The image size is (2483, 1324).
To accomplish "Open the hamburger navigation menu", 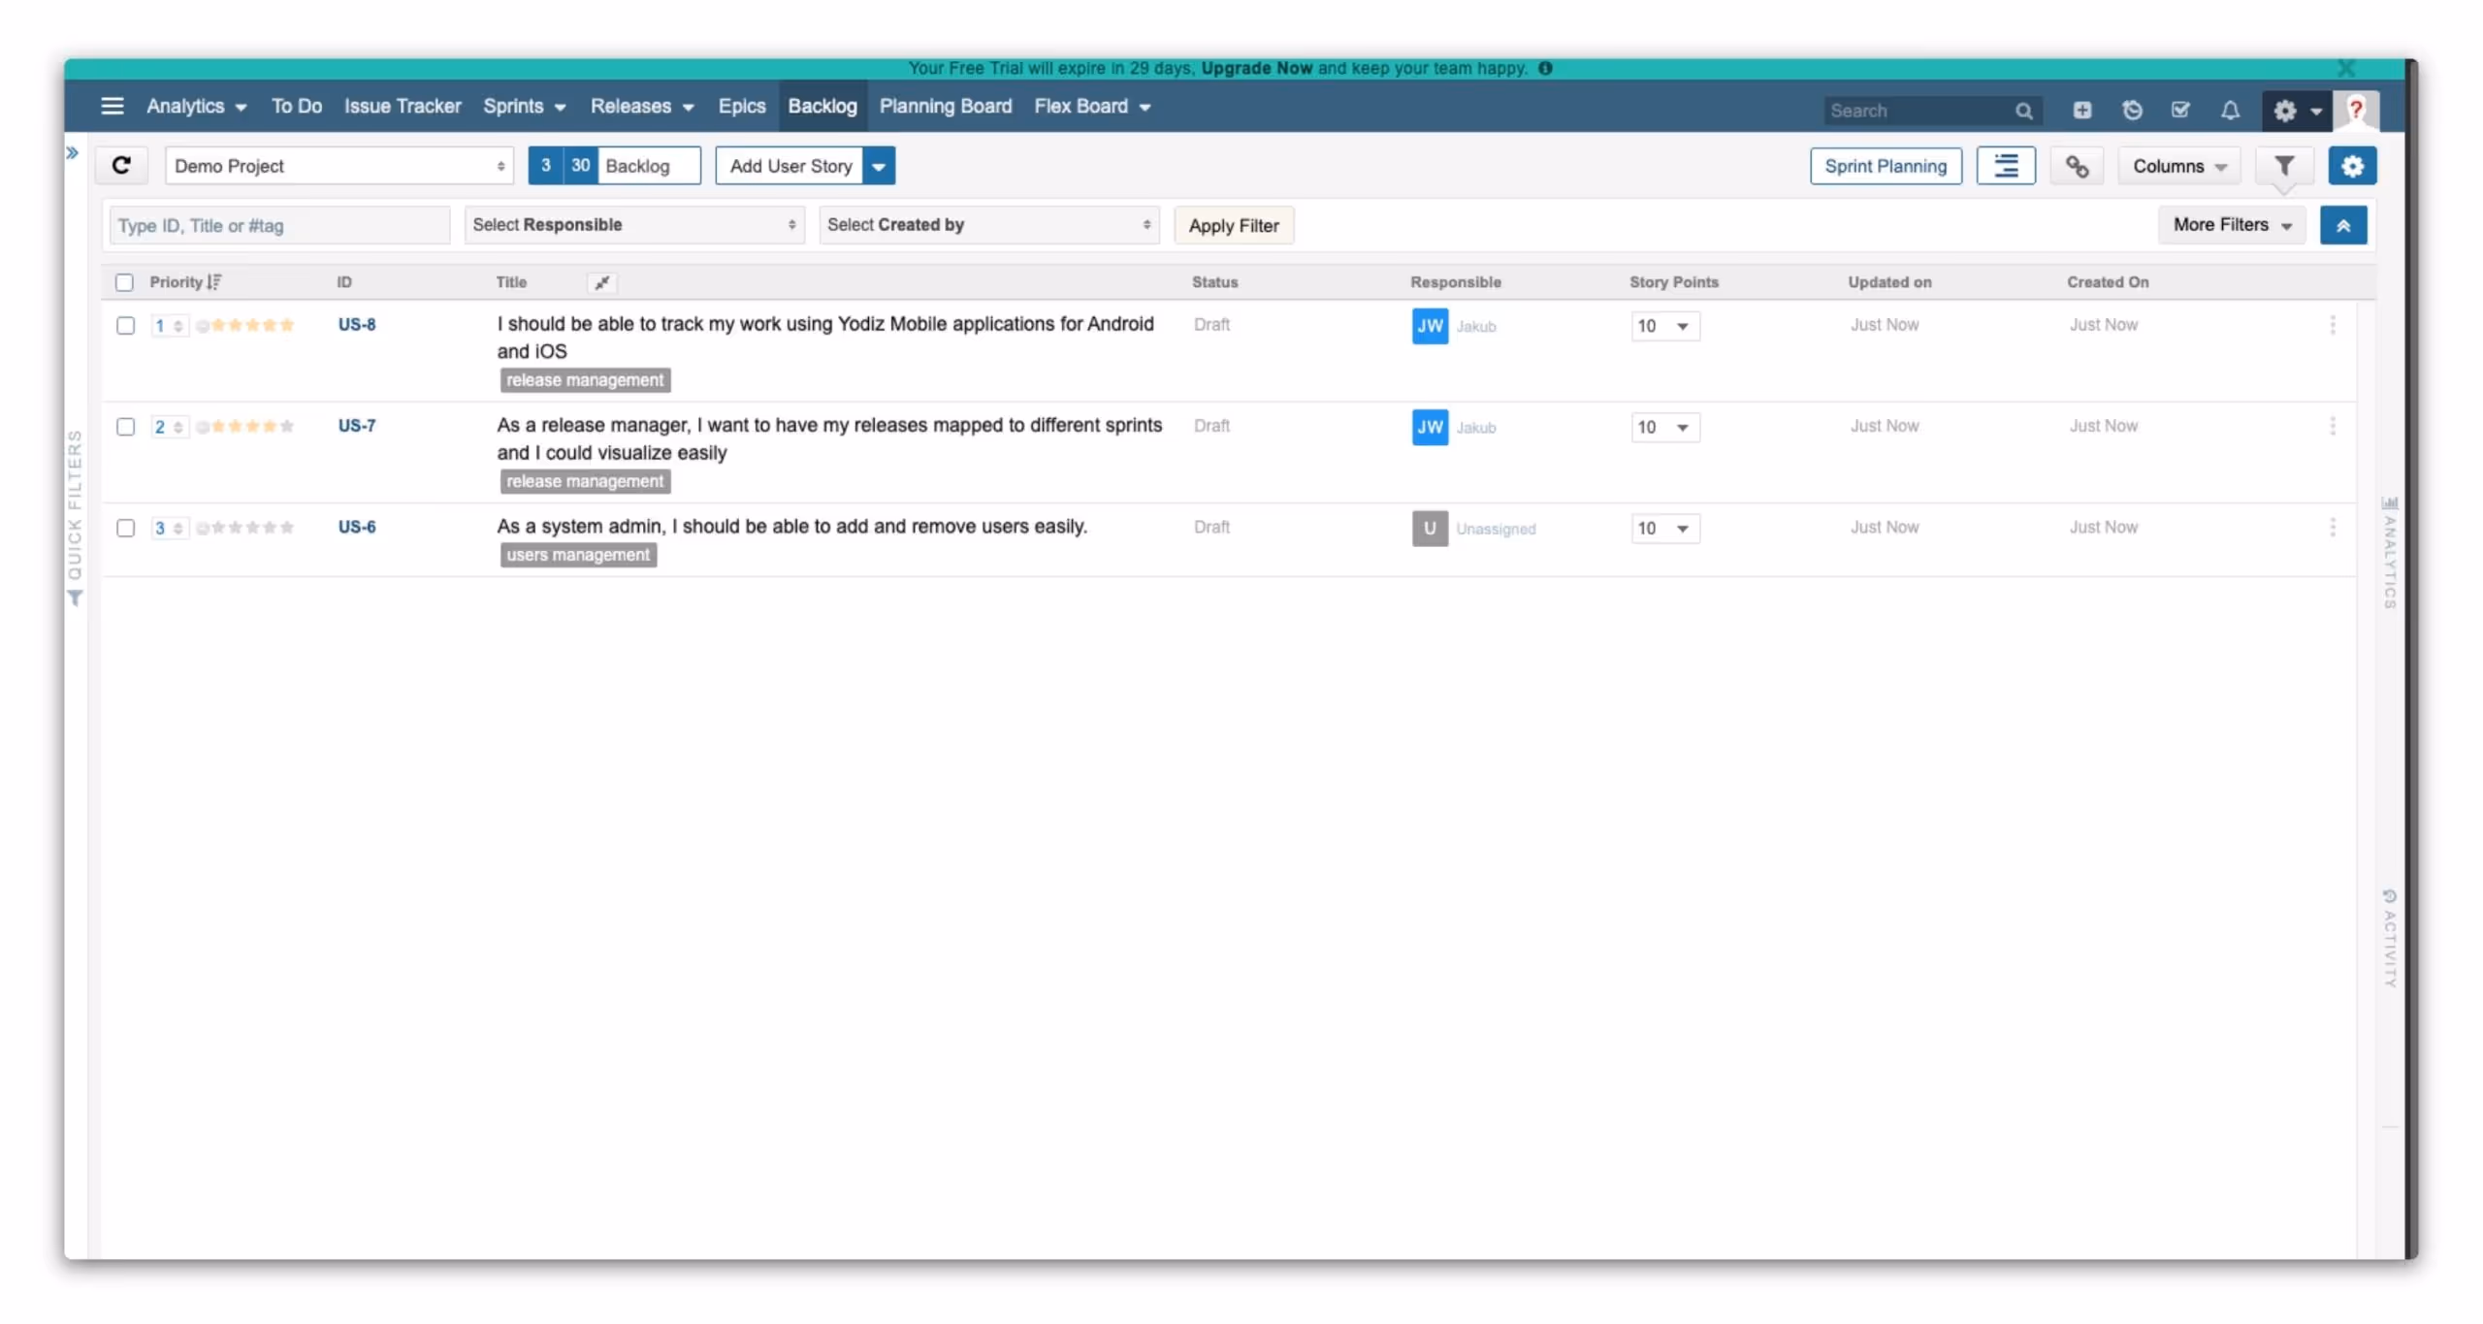I will pos(113,106).
